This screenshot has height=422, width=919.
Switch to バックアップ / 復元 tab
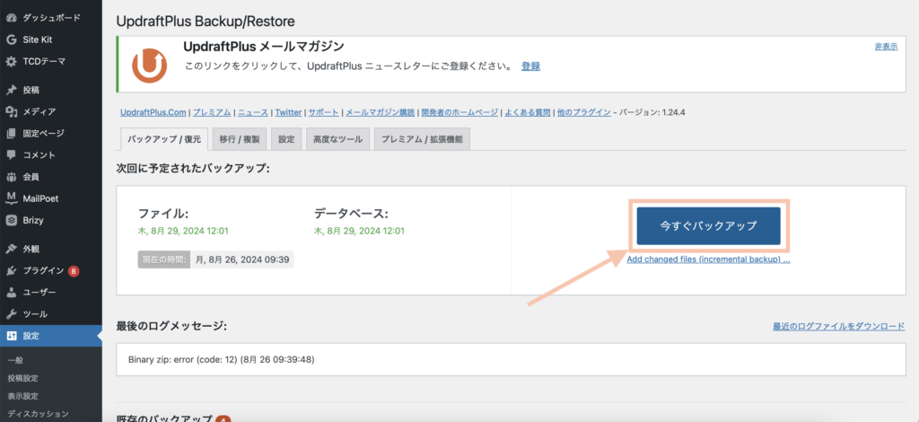click(x=163, y=139)
